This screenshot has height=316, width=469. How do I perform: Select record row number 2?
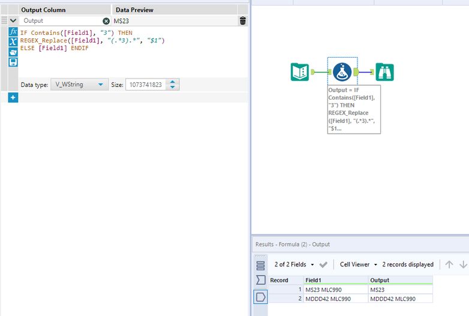285,299
